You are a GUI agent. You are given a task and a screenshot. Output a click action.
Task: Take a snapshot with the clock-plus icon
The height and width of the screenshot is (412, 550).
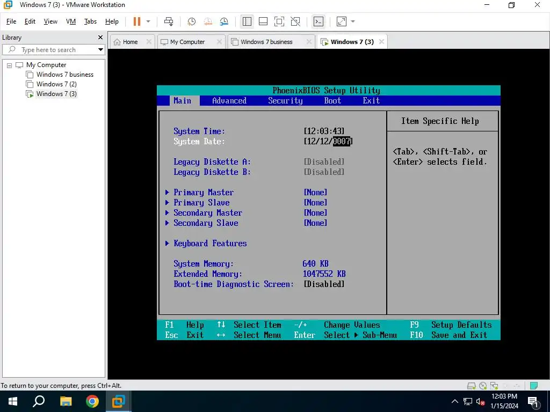(192, 21)
